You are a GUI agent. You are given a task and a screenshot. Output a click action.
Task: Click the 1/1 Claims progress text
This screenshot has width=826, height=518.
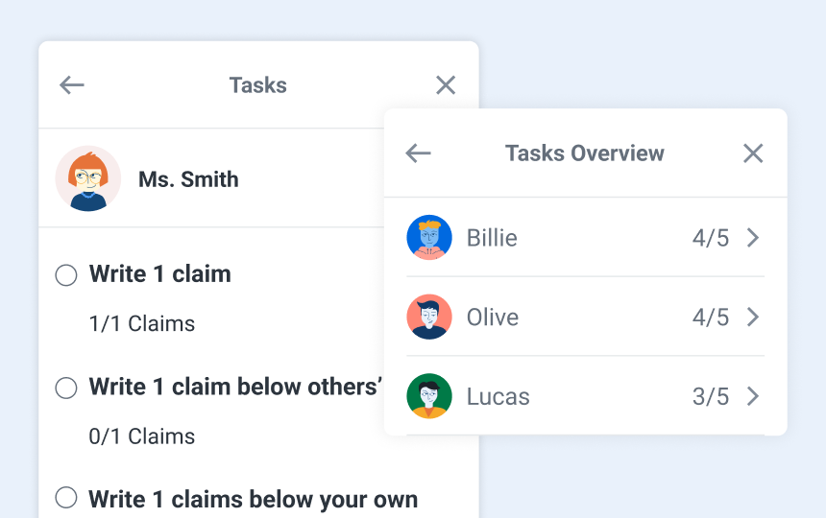tap(142, 323)
